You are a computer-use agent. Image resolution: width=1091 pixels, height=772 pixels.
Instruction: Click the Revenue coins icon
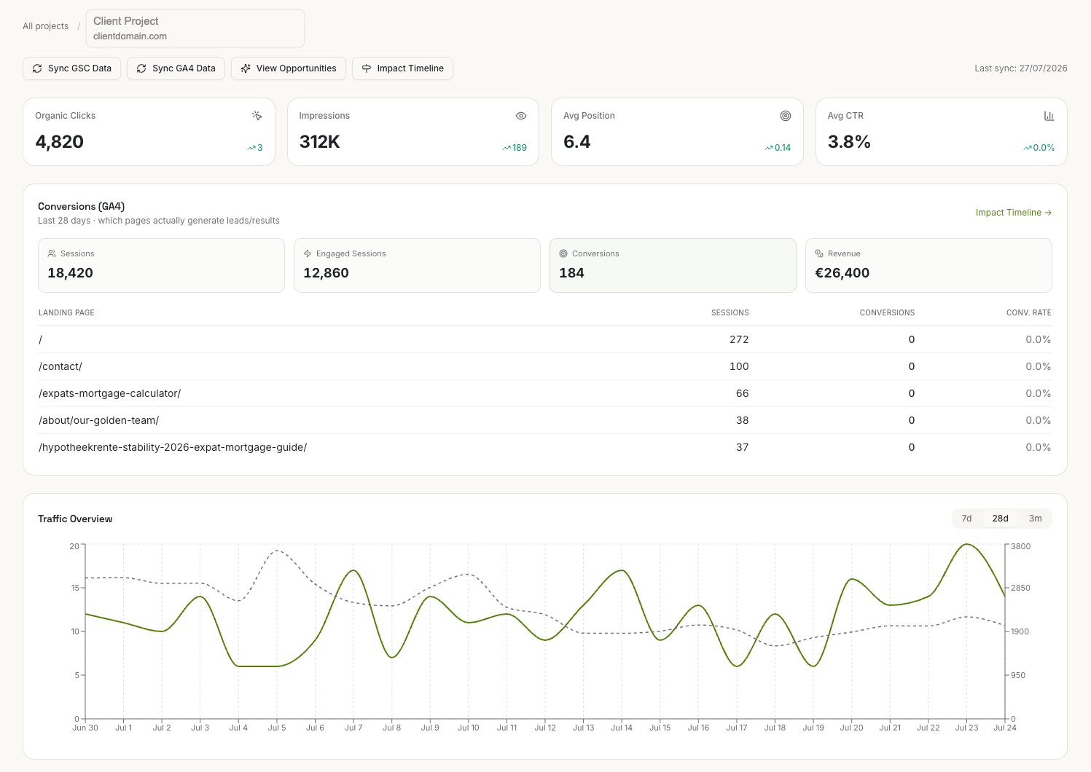[819, 253]
